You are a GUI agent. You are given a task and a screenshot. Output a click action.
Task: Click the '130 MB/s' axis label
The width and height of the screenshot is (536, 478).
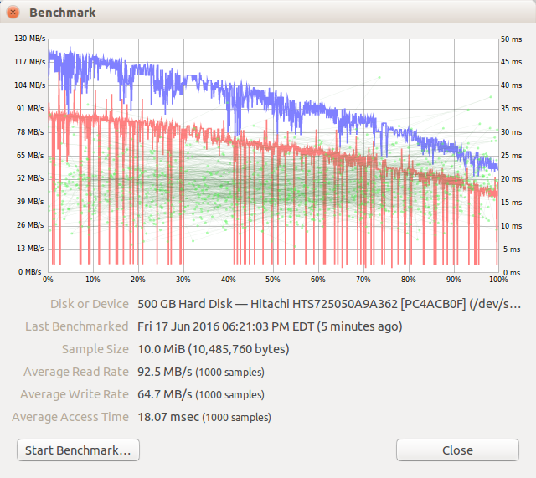pyautogui.click(x=30, y=39)
